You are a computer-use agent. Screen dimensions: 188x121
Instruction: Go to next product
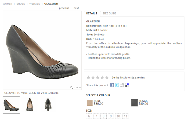pyautogui.click(x=76, y=8)
